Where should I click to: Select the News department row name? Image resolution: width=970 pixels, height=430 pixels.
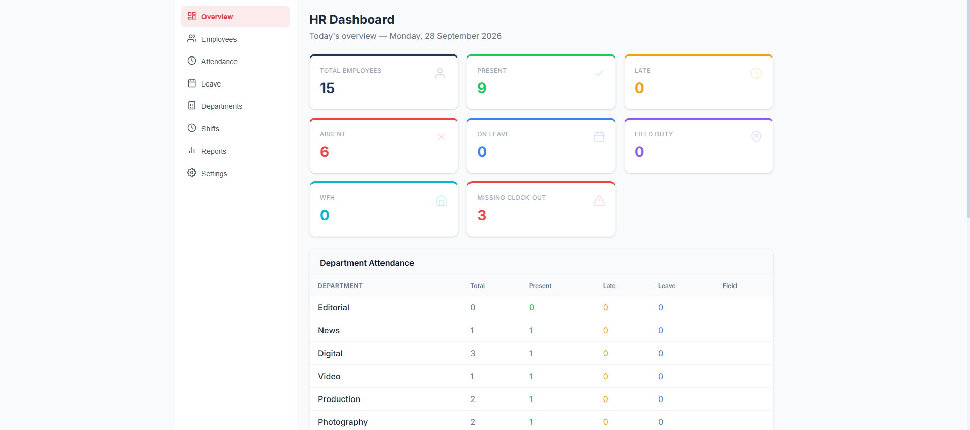[x=329, y=330]
